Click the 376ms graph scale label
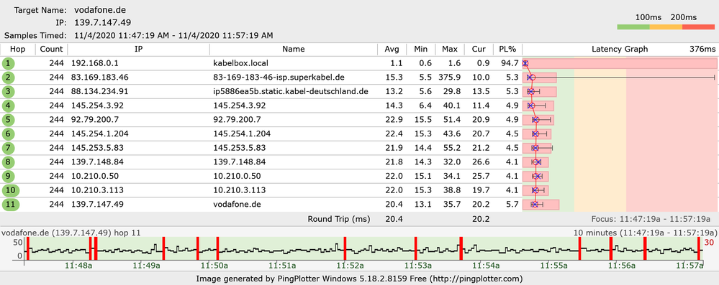The image size is (719, 285). click(x=702, y=50)
